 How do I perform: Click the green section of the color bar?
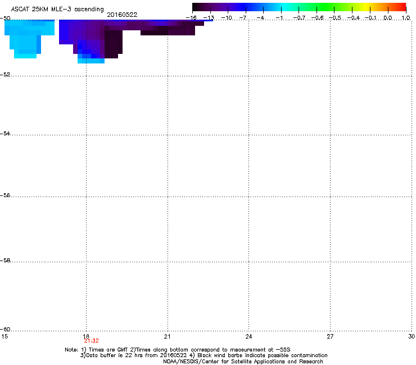pos(325,7)
